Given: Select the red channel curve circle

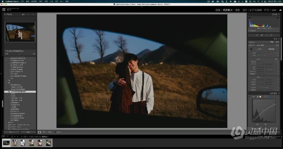Looking at the screenshot, I should click(x=262, y=97).
